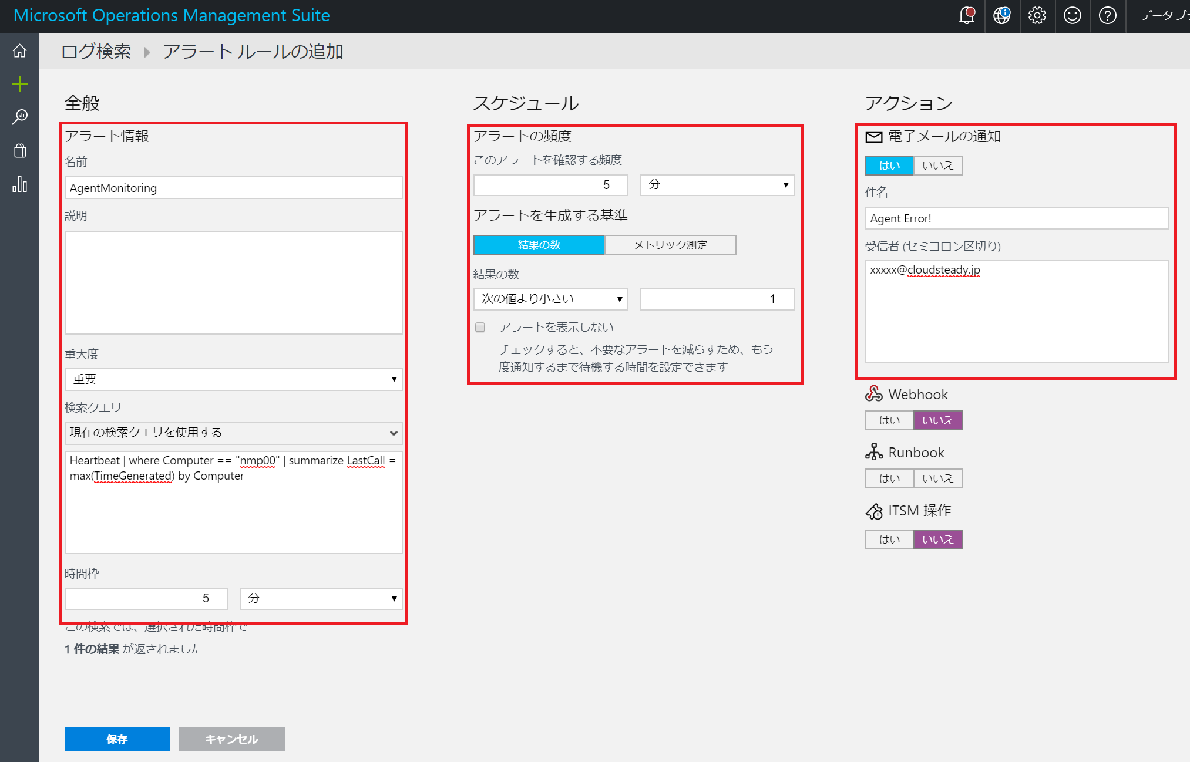Click the Webhook icon in アクション section

(x=874, y=394)
